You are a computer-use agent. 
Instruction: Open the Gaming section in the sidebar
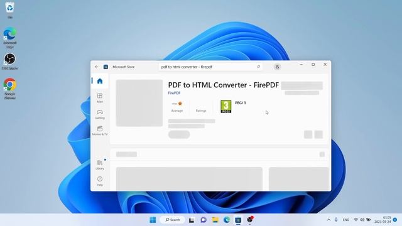(100, 114)
